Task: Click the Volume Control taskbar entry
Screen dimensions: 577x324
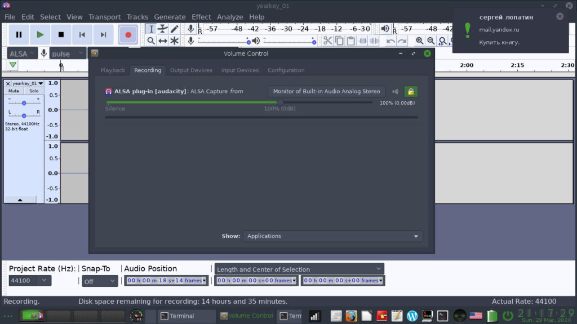Action: point(247,316)
